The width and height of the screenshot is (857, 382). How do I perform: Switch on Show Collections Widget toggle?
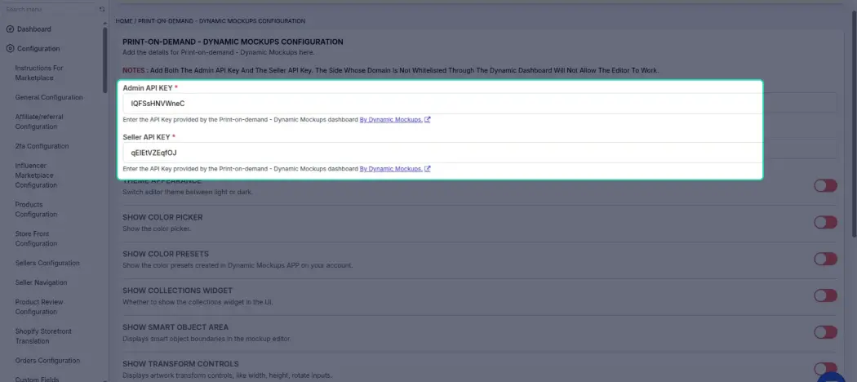(825, 295)
